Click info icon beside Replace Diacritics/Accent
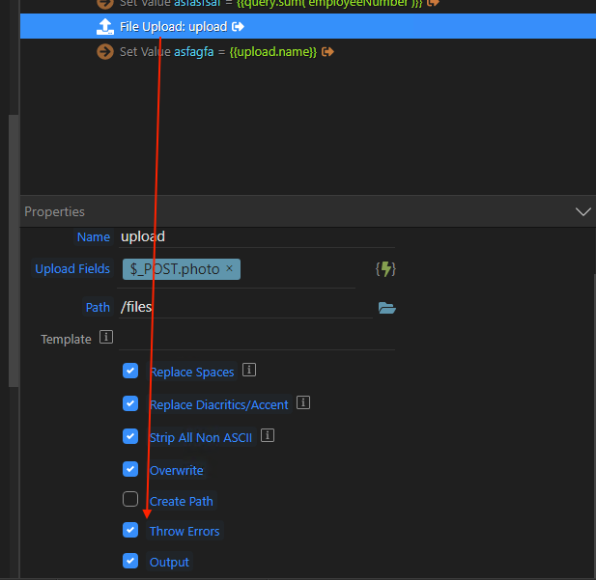This screenshot has width=596, height=580. [303, 403]
